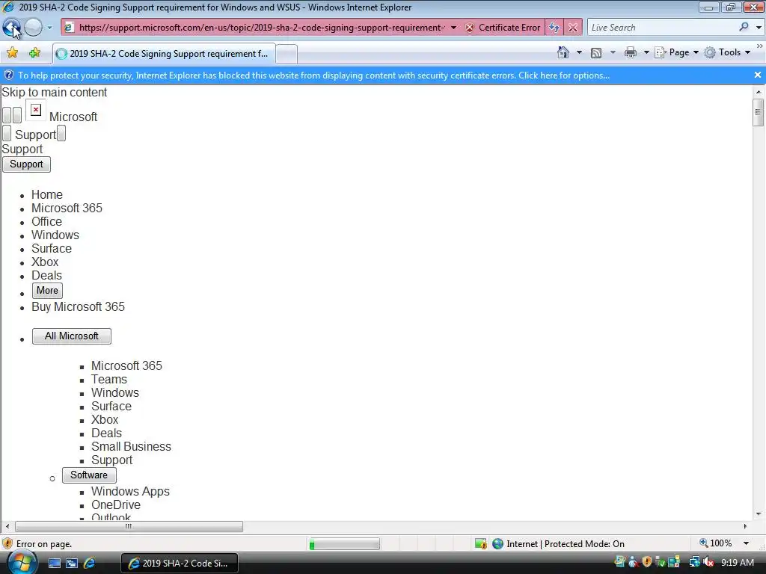The image size is (766, 574).
Task: Click the Windows Security shield tray icon
Action: pos(646,562)
